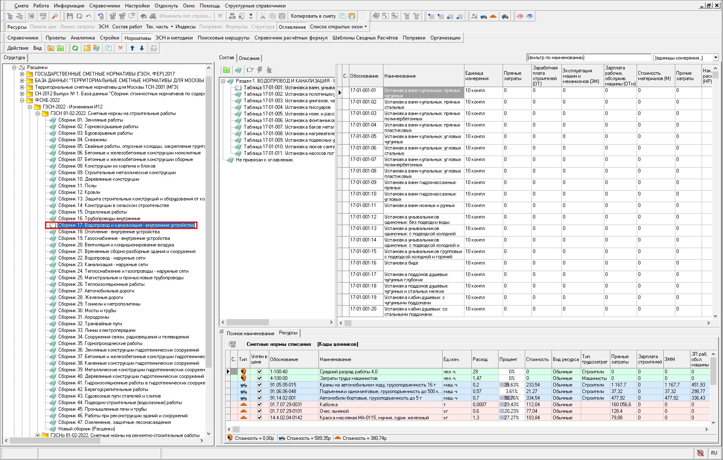This screenshot has width=723, height=460.
Task: Click the orange bricks materials toolbar icon
Action: 493,16
